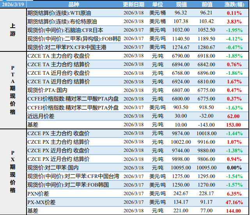Click basis change value 153.00

pyautogui.click(x=233, y=125)
